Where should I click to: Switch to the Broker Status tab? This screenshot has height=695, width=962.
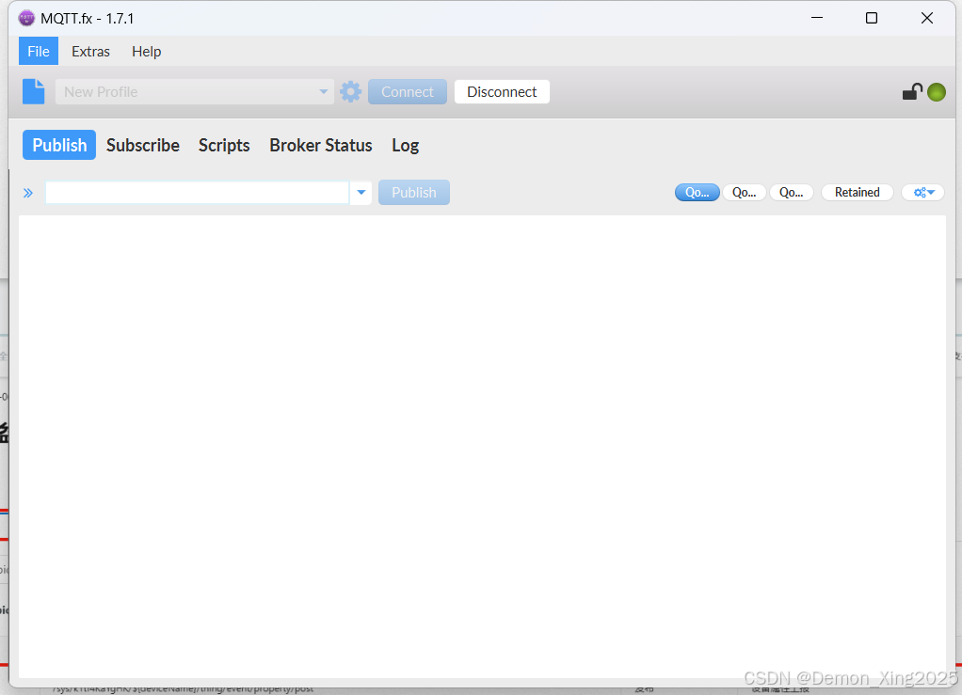click(321, 145)
